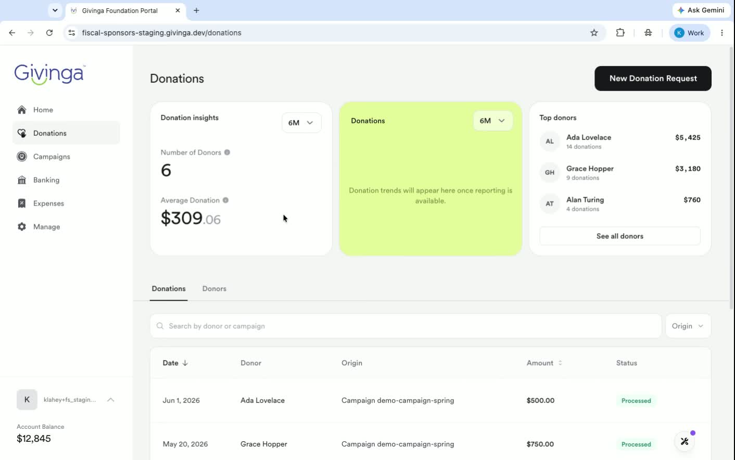Click the browser Forward arrow
This screenshot has height=460, width=735.
(31, 33)
